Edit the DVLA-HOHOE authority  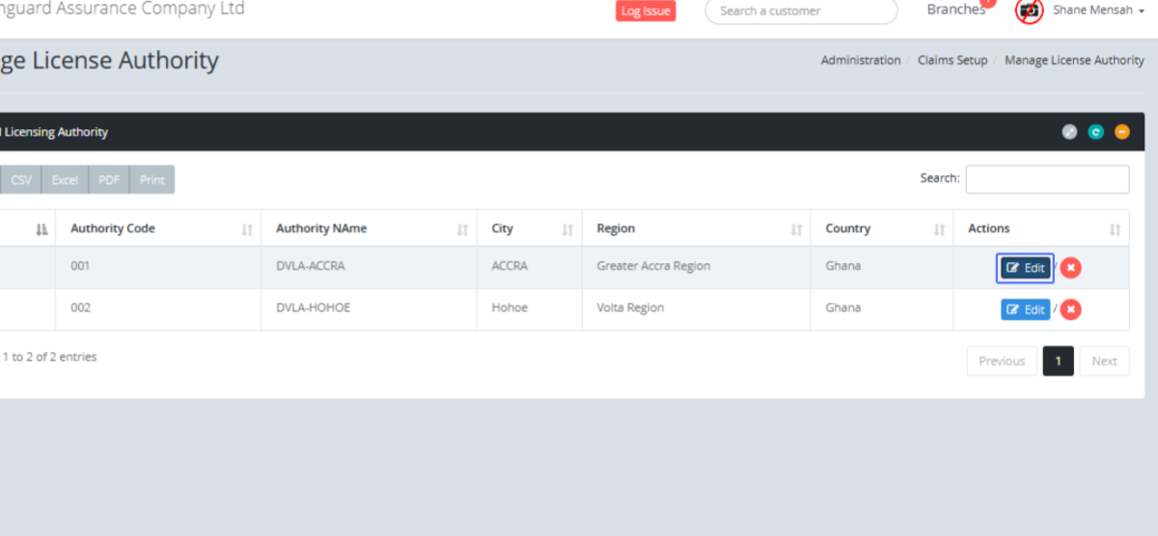[1025, 309]
